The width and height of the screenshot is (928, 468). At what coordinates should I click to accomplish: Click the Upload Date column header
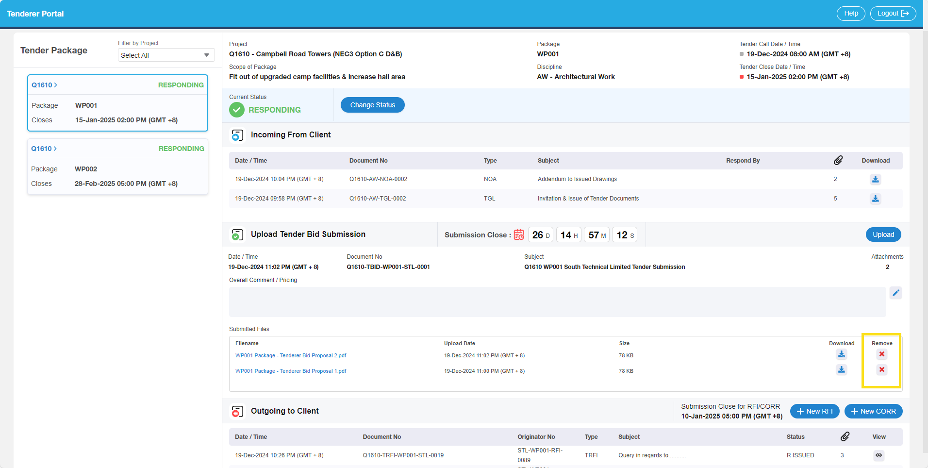[460, 343]
